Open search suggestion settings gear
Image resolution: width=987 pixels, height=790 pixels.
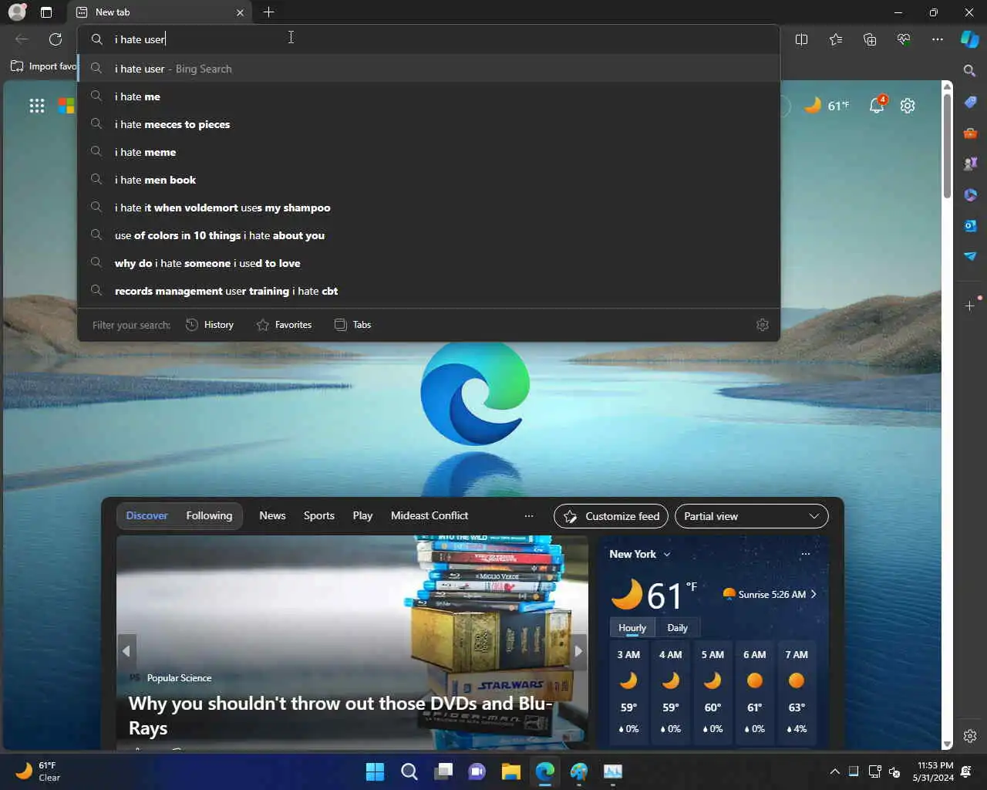[763, 325]
